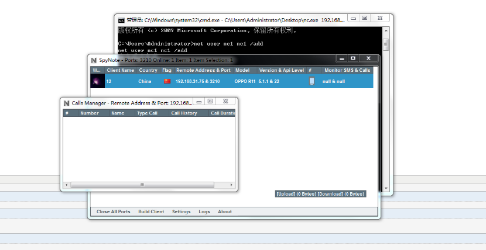The height and width of the screenshot is (250, 486).
Task: Close the cmd.exe window
Action: point(379,18)
